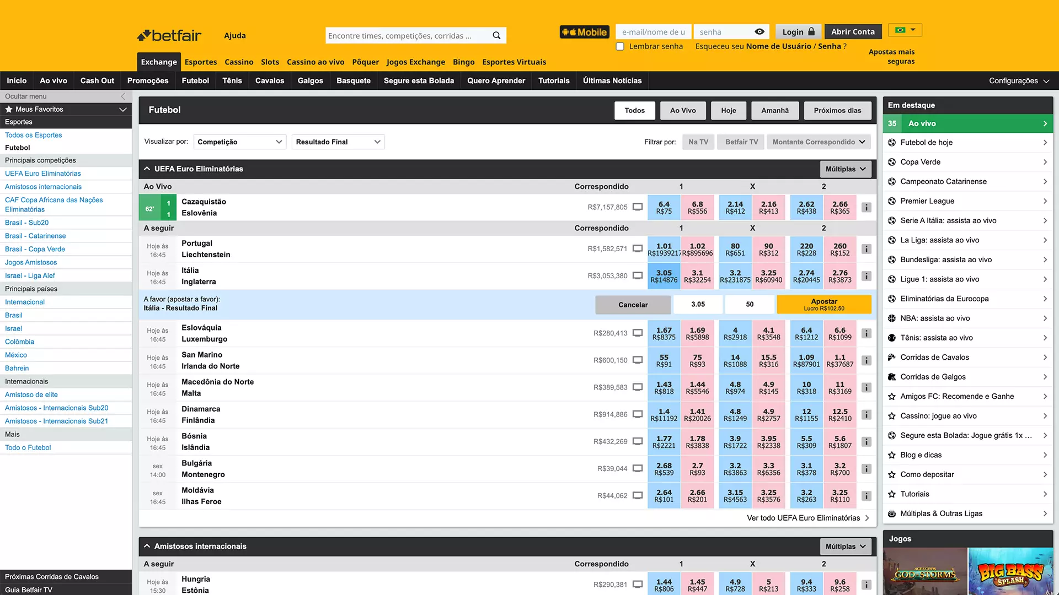Open the Pôquer tab

tap(365, 62)
